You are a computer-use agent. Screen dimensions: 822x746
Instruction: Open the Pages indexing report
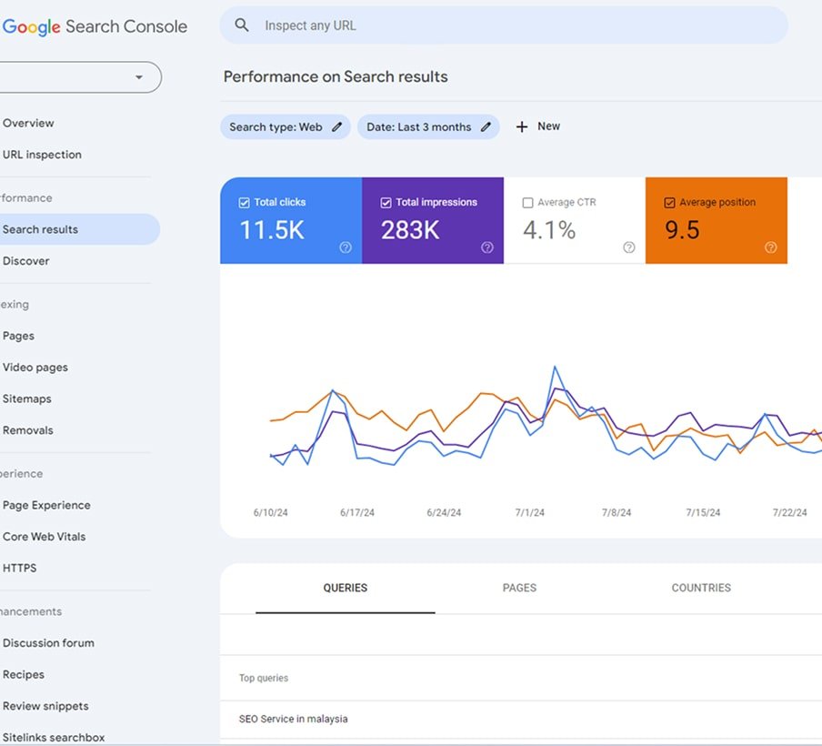18,336
